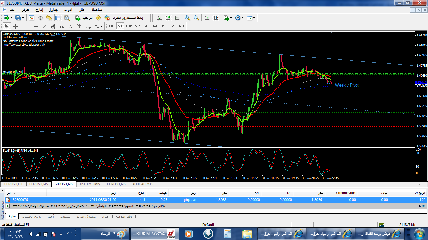
Task: Select the cursor arrow tool
Action: click(6, 26)
